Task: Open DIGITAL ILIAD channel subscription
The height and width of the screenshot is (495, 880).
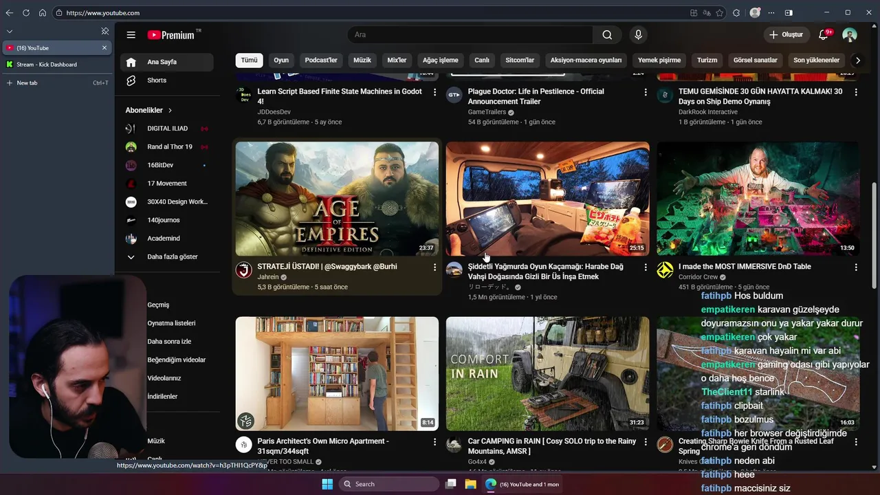Action: [x=167, y=129]
